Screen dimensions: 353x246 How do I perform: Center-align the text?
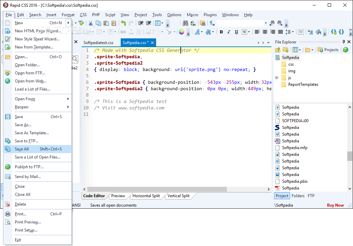(265, 32)
